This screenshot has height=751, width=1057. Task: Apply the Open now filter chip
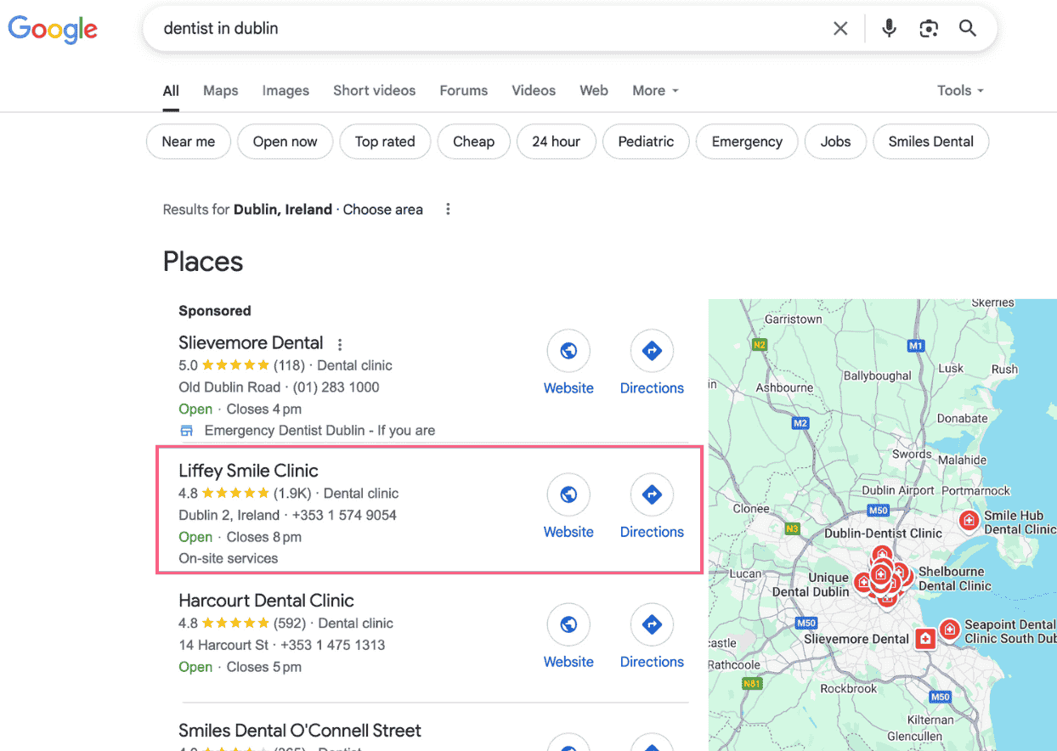pyautogui.click(x=285, y=142)
